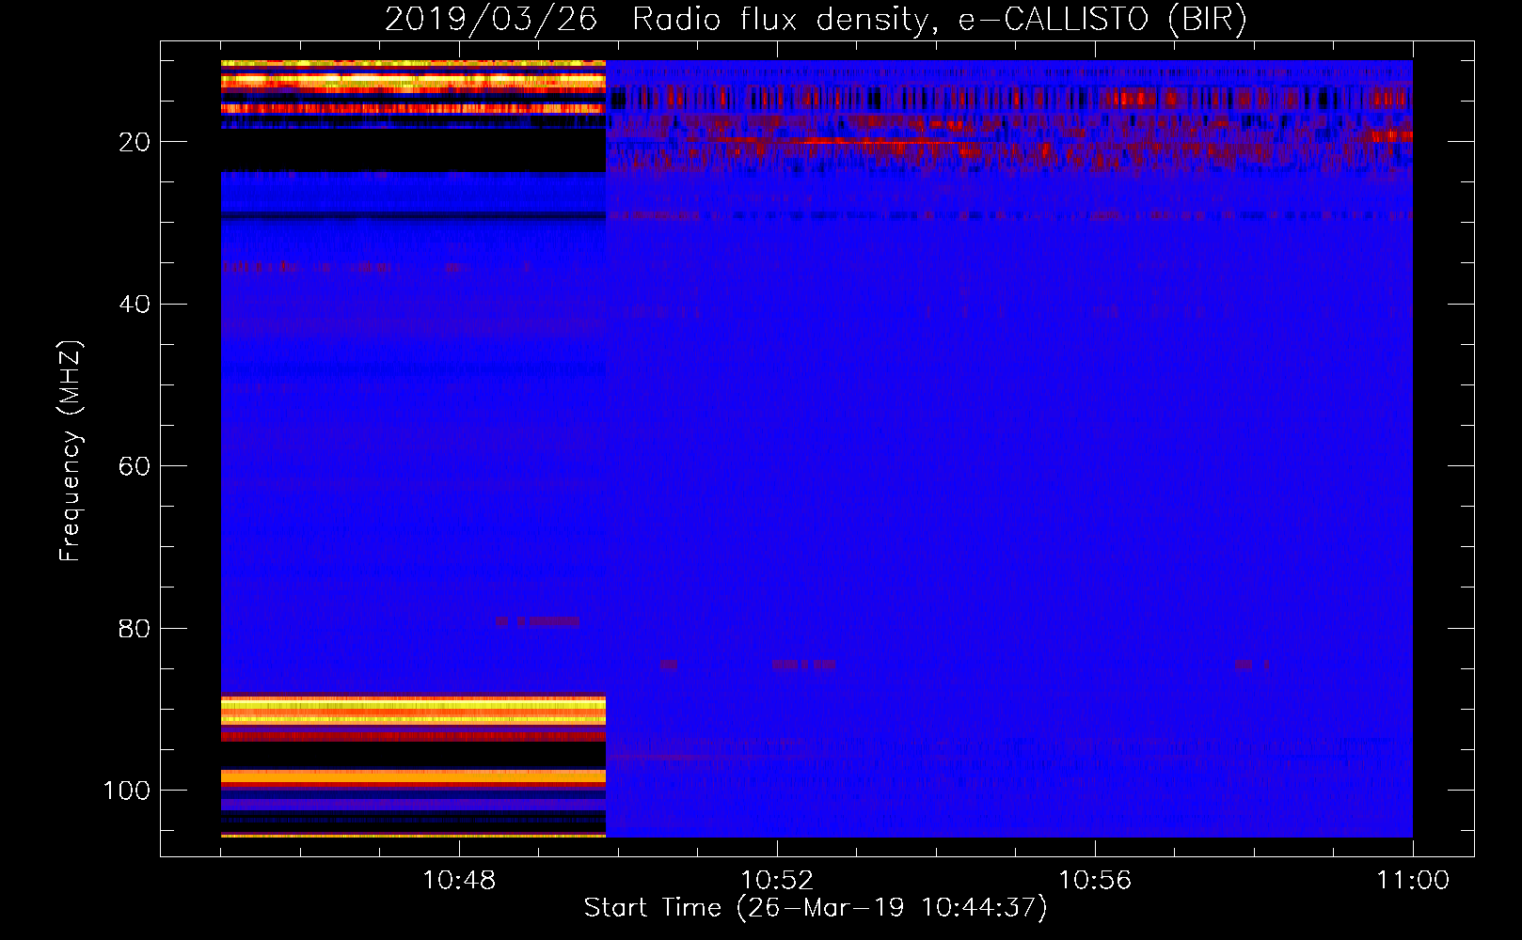The height and width of the screenshot is (940, 1522).
Task: Click the orange interference band near 100 MHz
Action: (x=413, y=777)
